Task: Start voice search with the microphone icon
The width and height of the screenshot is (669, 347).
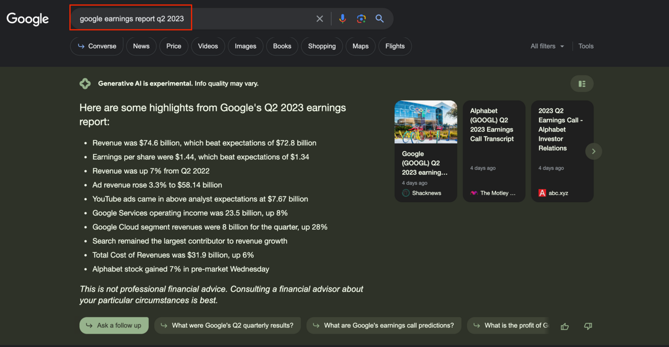Action: (x=342, y=19)
